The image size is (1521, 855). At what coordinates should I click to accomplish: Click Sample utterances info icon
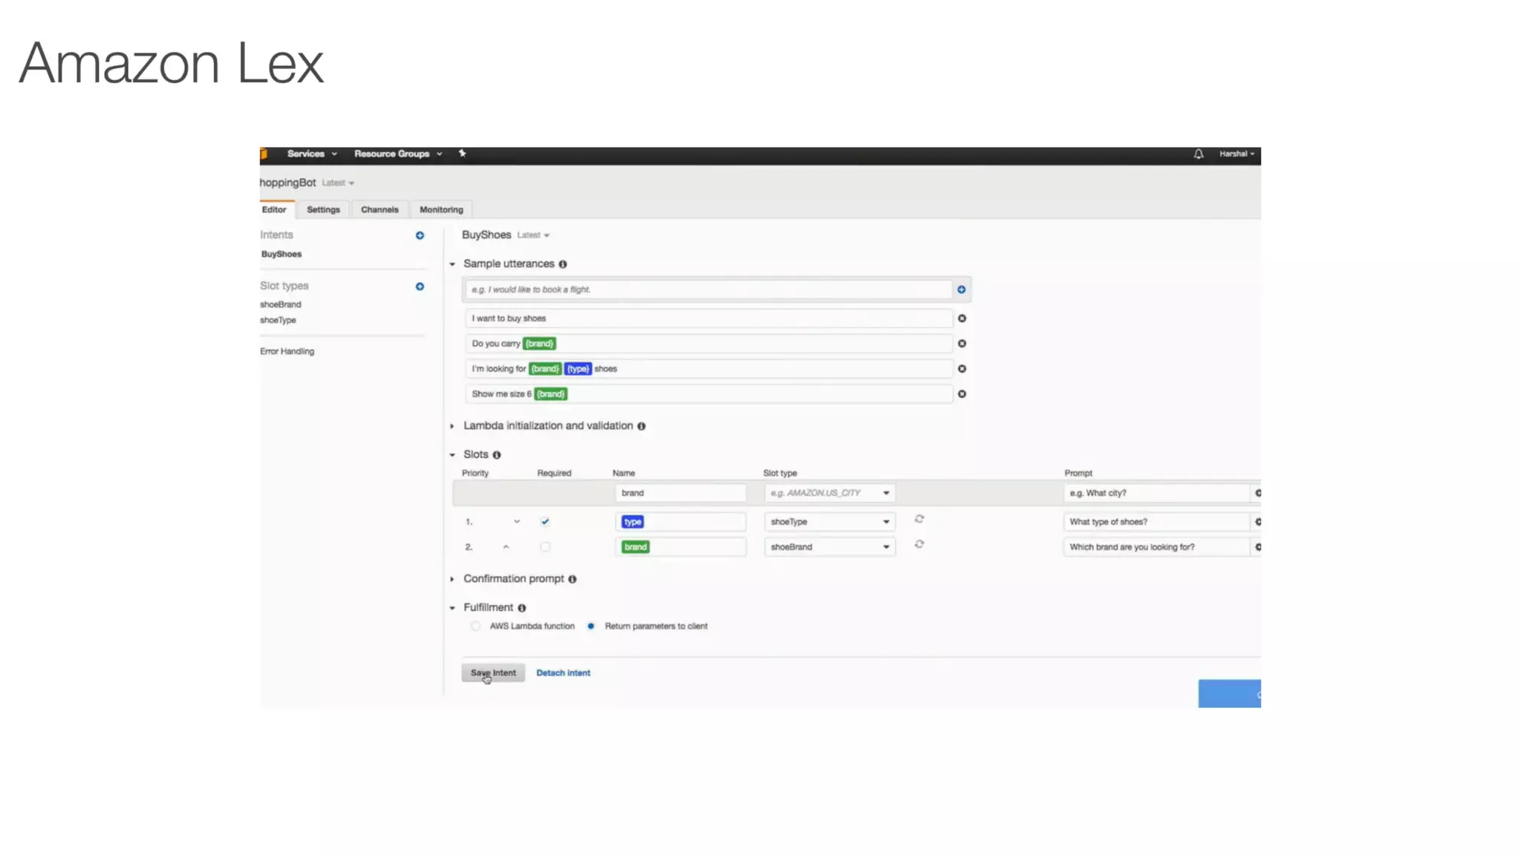coord(563,264)
